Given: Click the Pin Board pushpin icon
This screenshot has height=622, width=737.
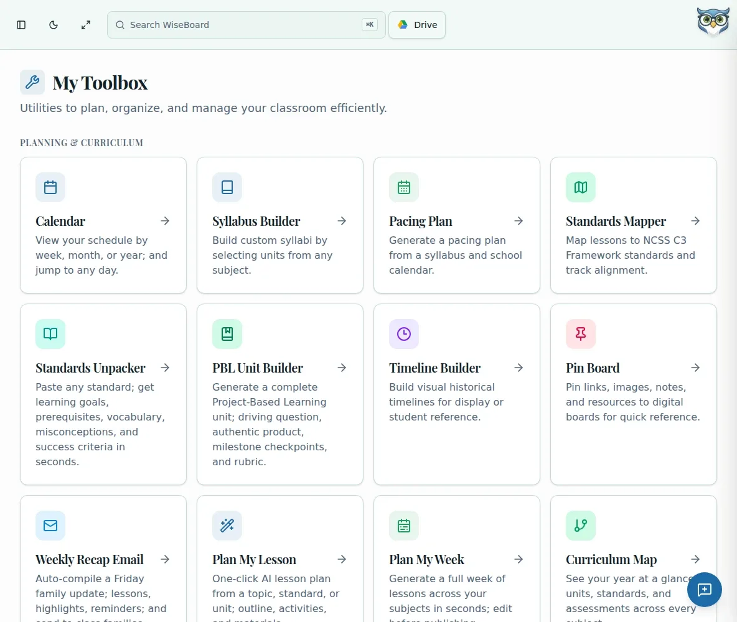Looking at the screenshot, I should point(581,333).
